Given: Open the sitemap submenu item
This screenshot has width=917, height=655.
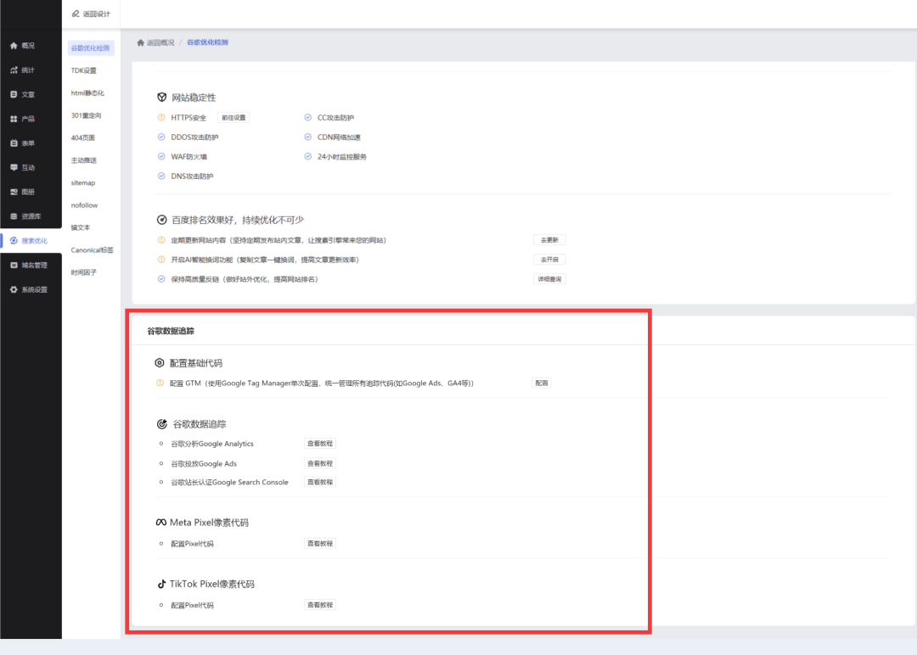Looking at the screenshot, I should tap(83, 182).
